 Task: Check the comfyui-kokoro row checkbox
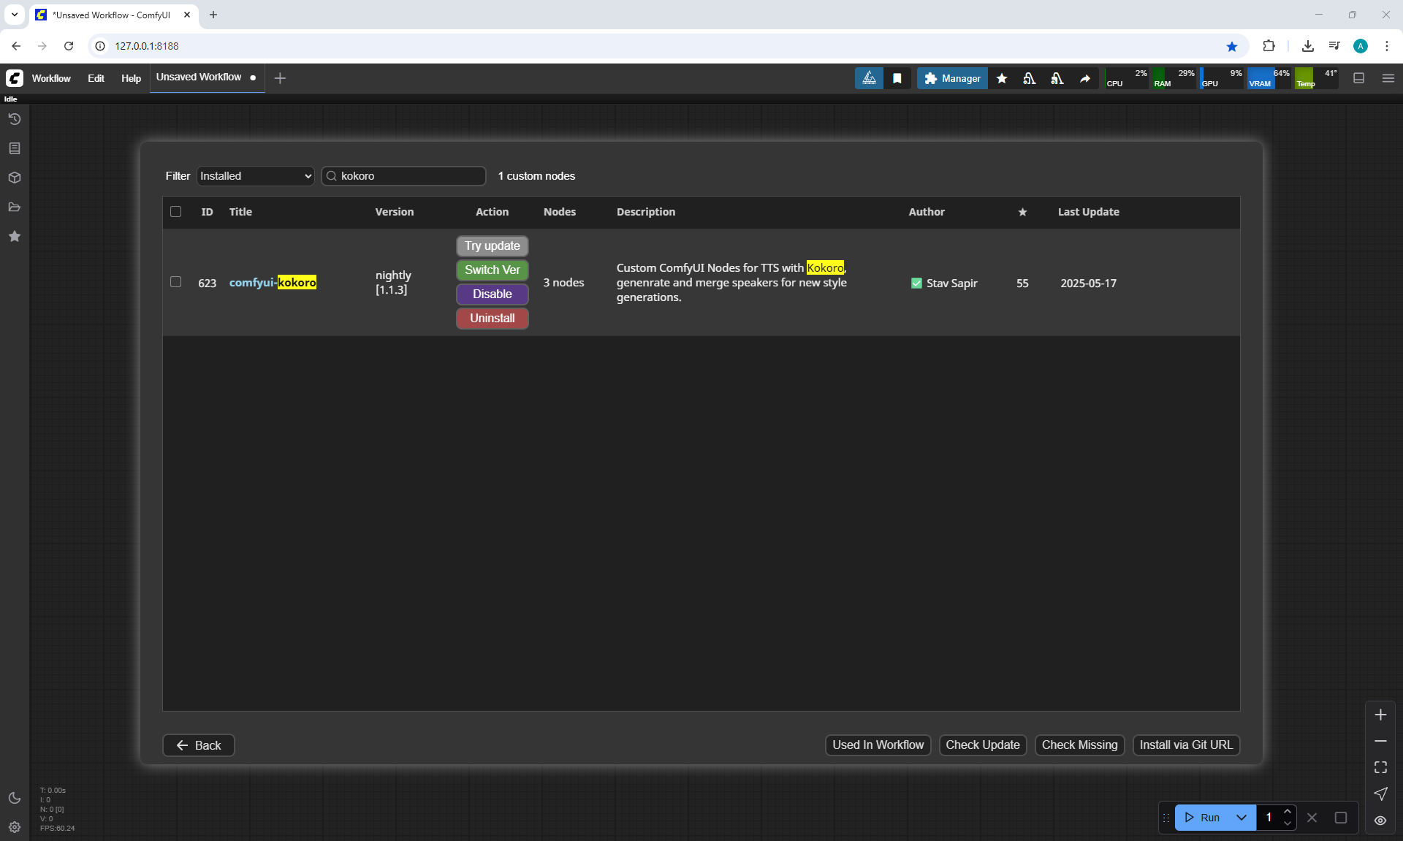point(175,282)
